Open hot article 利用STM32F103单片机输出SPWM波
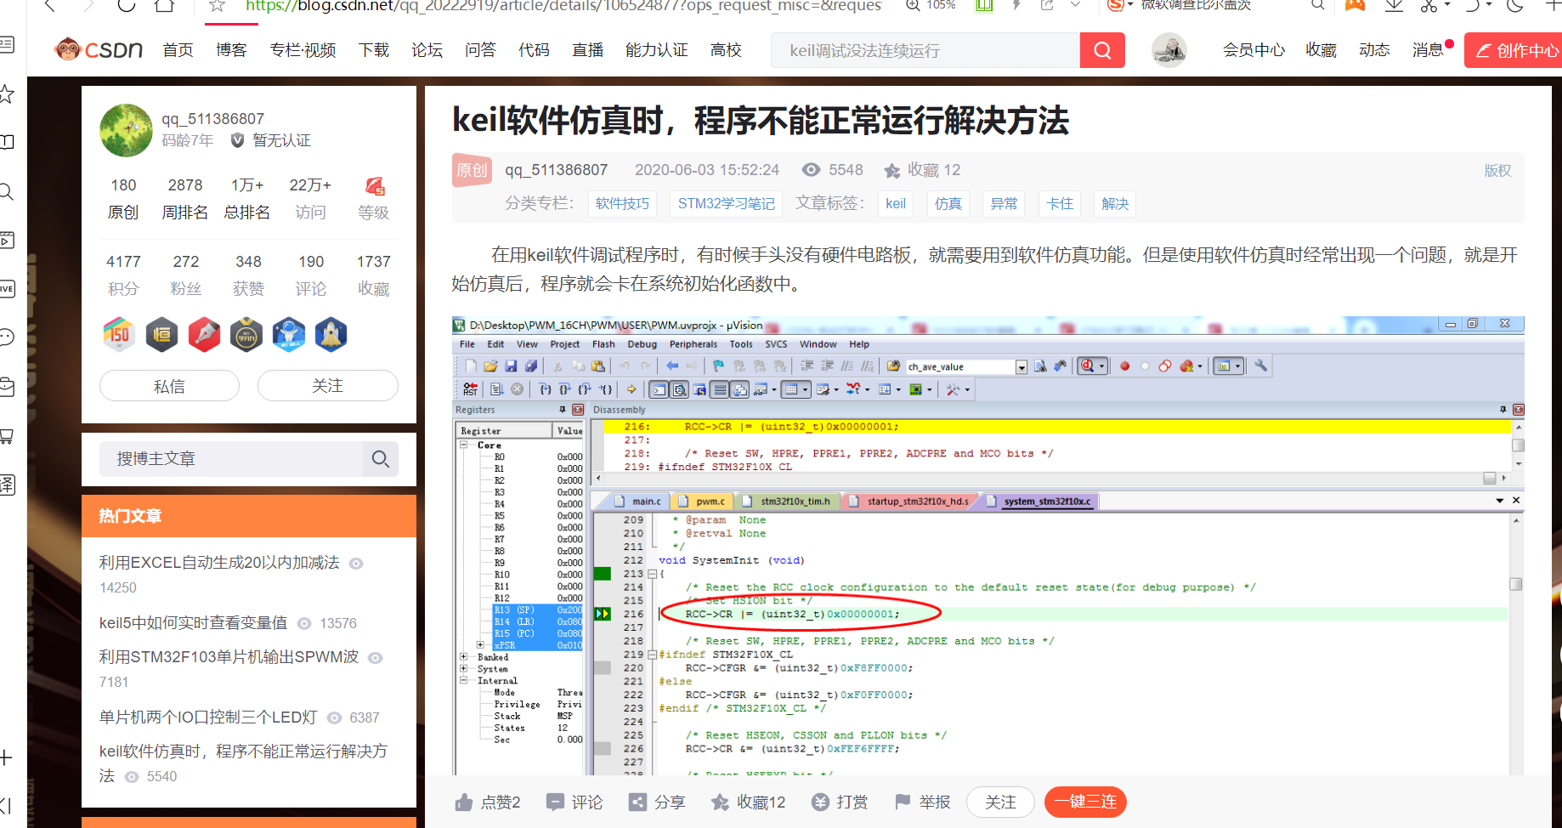Screen dimensions: 1562x828 pyautogui.click(x=229, y=657)
